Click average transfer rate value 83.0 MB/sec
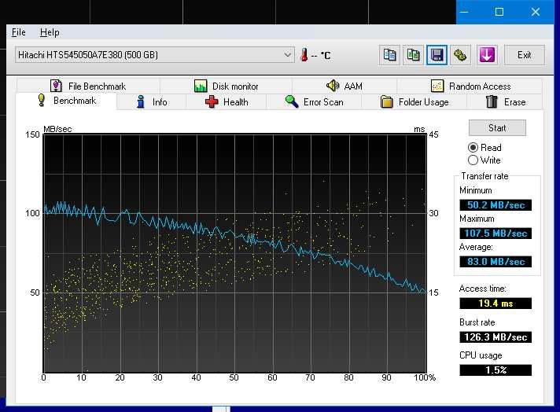 (496, 262)
